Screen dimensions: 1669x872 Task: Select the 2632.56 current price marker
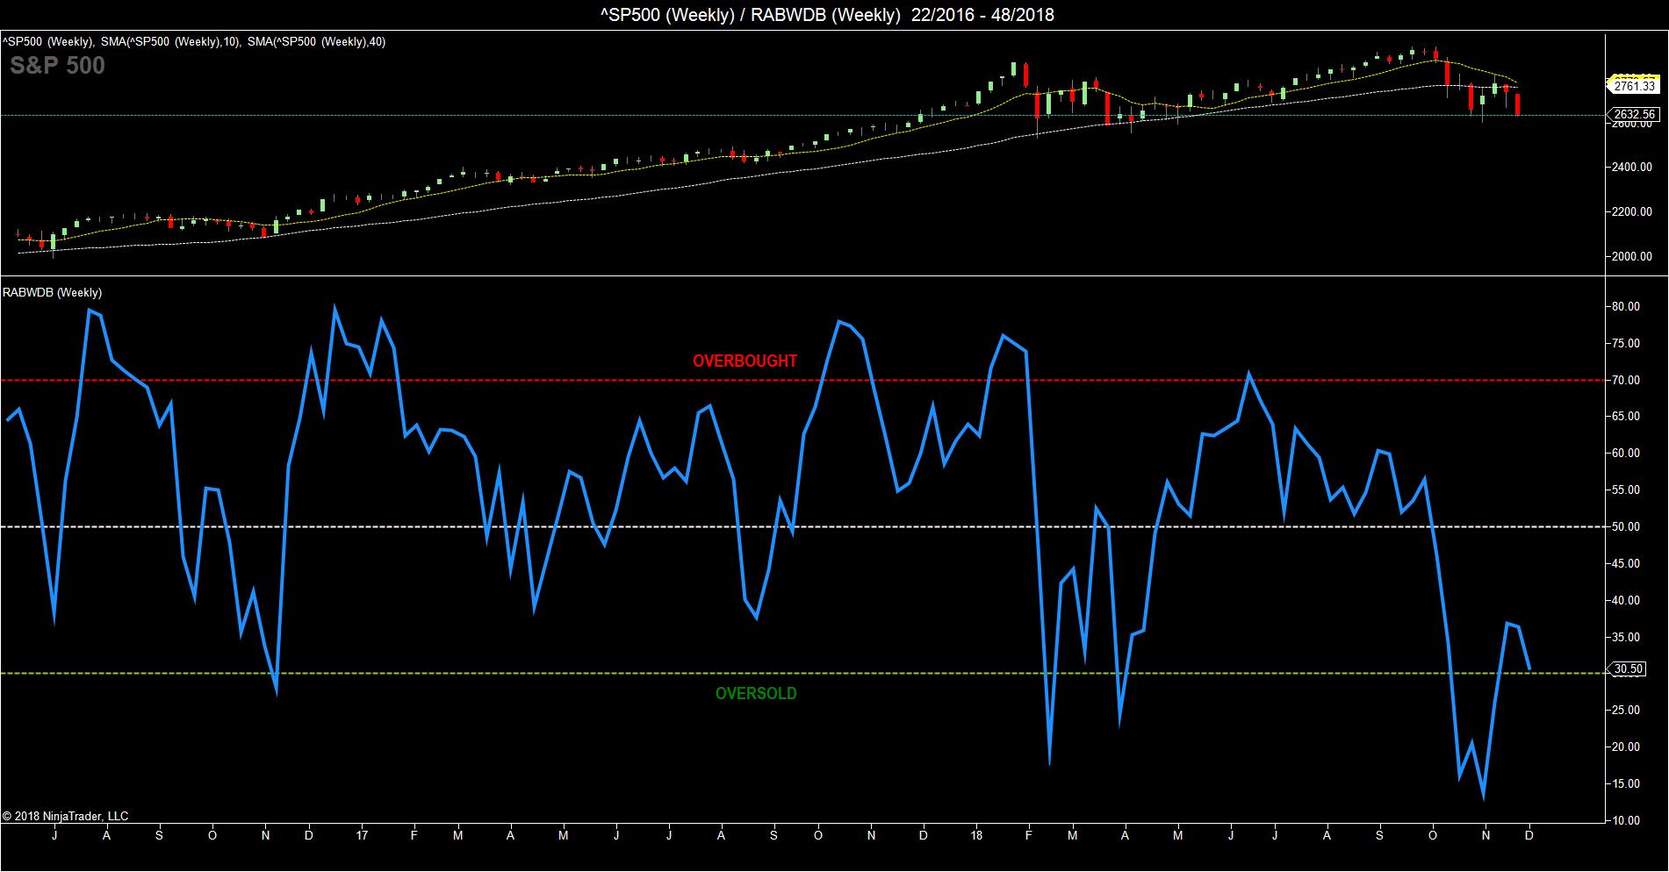click(x=1634, y=114)
